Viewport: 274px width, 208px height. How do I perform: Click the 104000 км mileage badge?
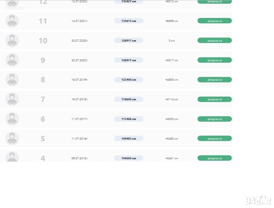pyautogui.click(x=129, y=158)
